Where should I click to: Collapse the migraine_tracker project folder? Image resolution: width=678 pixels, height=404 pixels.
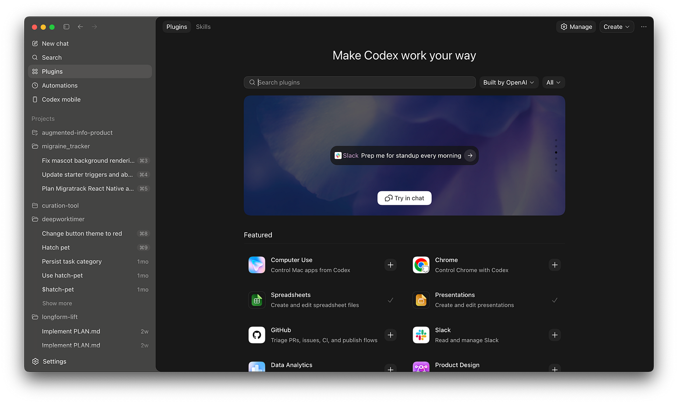pyautogui.click(x=35, y=146)
